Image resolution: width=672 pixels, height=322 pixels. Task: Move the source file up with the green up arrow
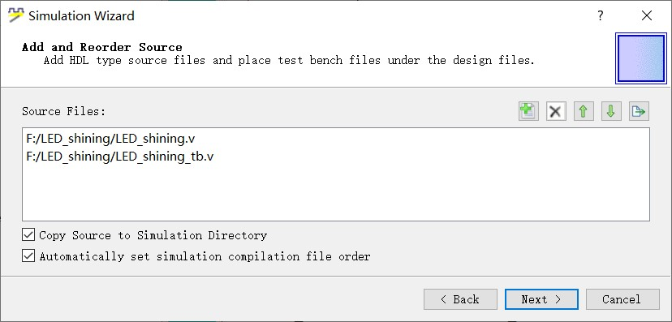point(584,111)
